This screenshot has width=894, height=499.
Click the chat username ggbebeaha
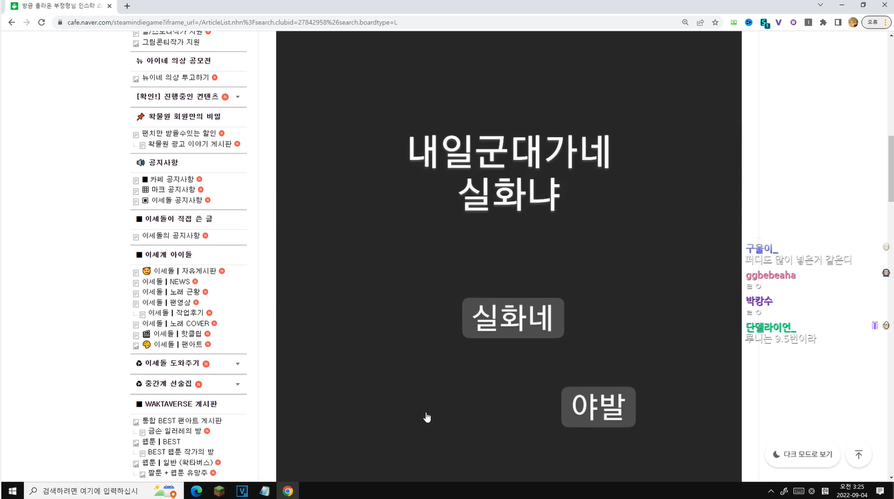[x=771, y=275]
